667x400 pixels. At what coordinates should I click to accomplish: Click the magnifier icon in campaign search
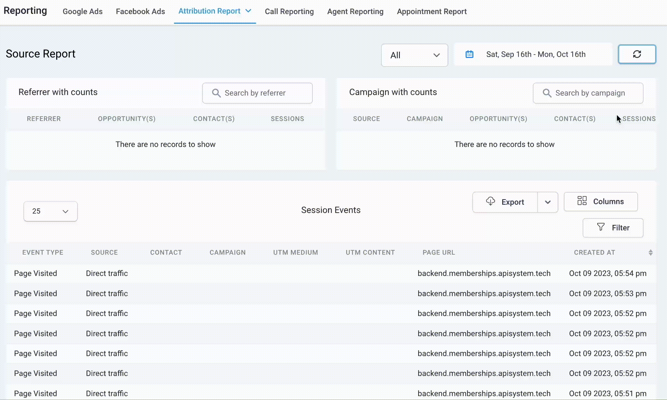[547, 93]
